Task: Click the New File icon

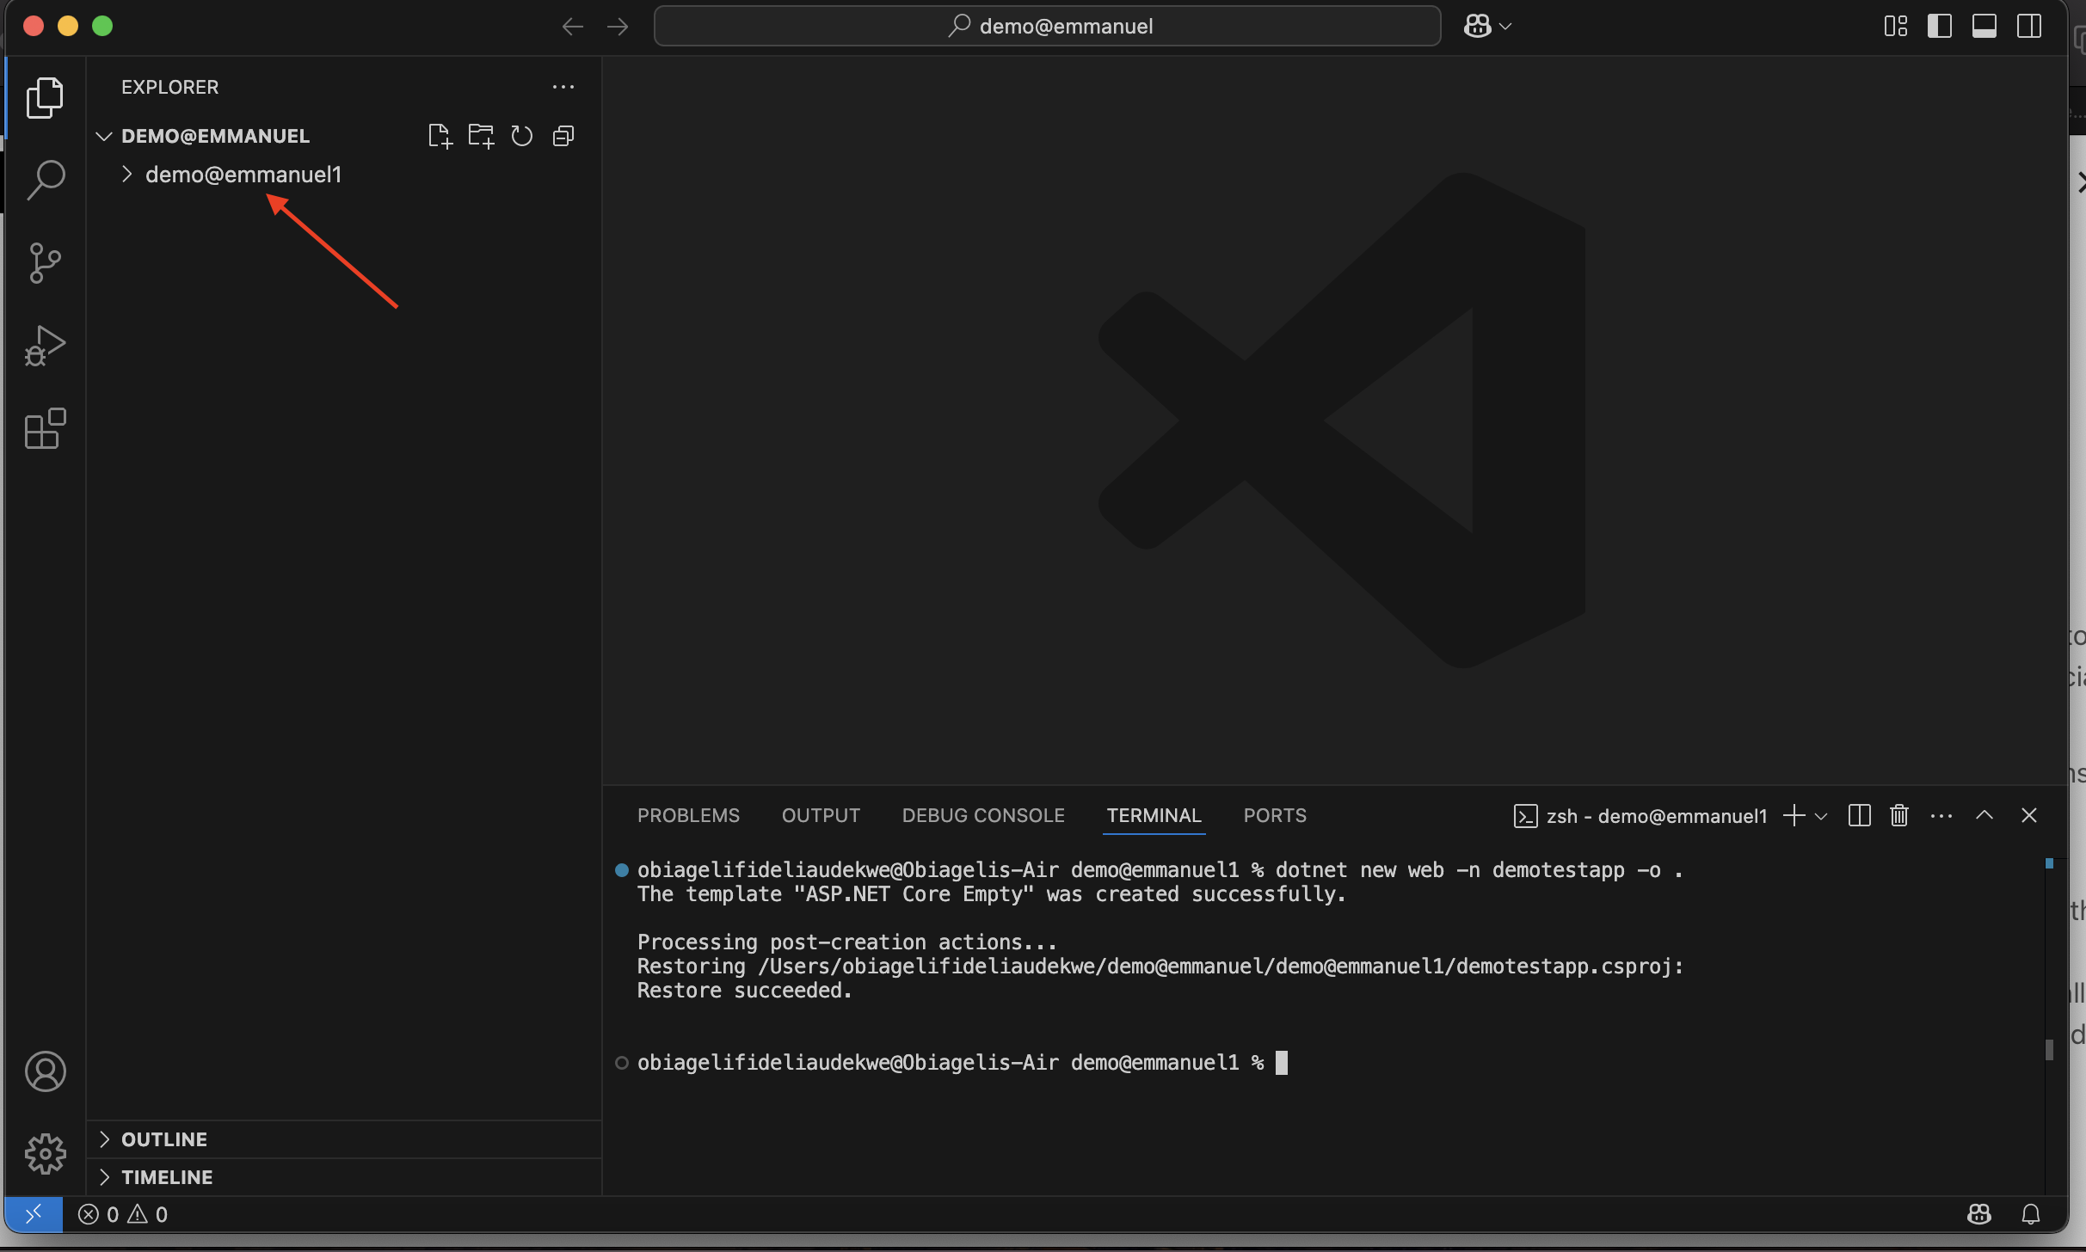Action: (440, 136)
